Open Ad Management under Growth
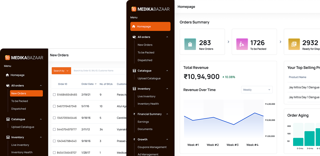The height and width of the screenshot is (156, 320). point(148,155)
